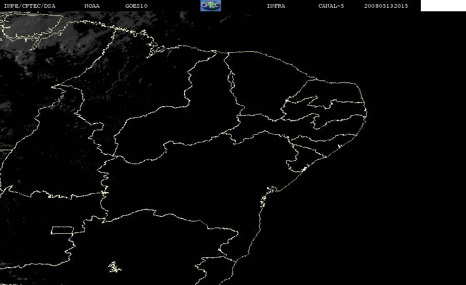
Task: Click the small rectangular Distrito Federal outline
Action: [x=62, y=230]
